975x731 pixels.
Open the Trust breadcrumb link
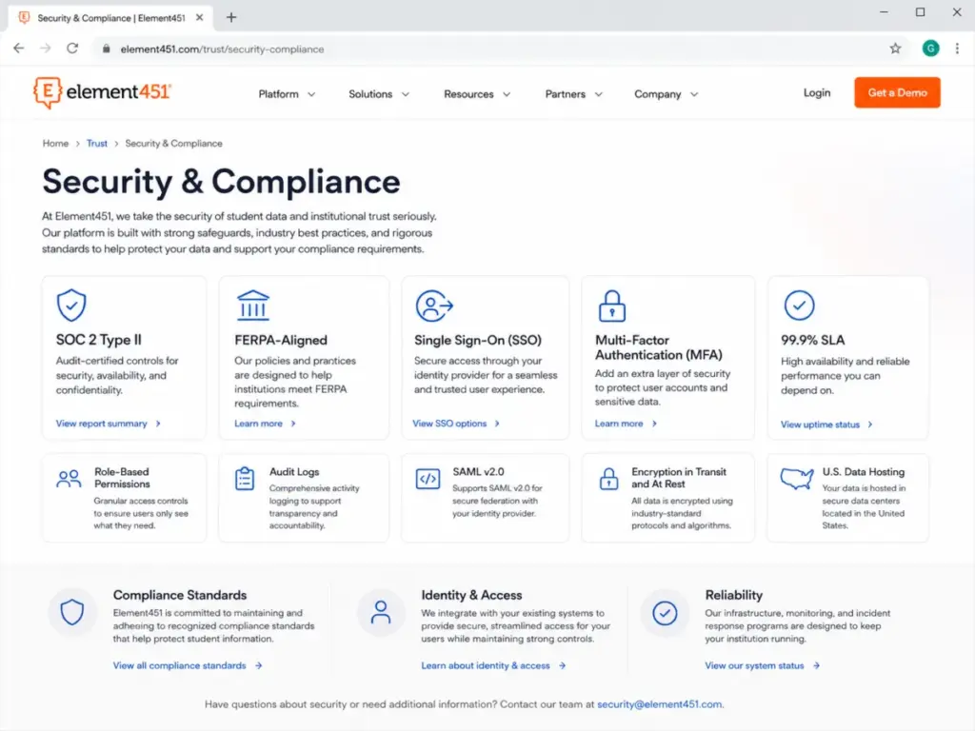tap(97, 143)
